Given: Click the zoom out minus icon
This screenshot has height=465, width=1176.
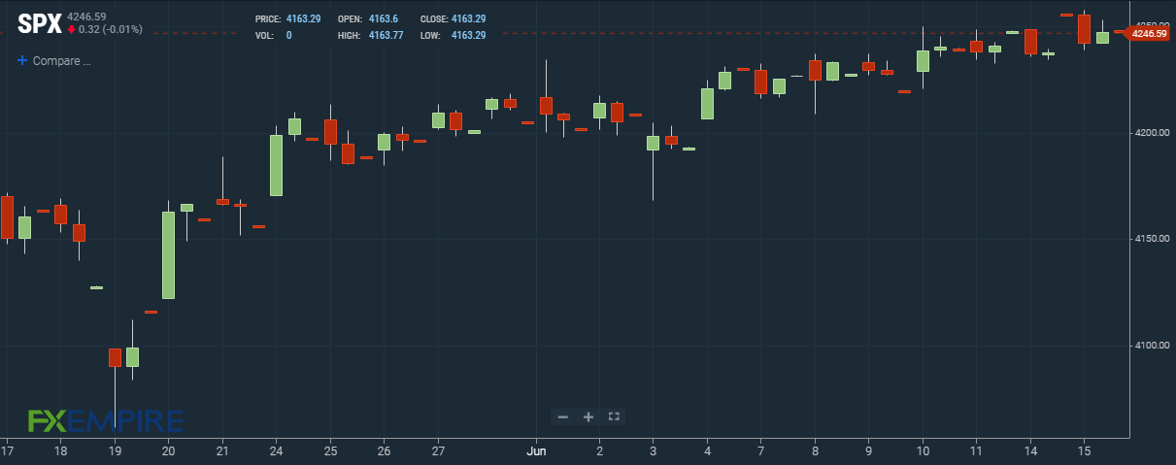Looking at the screenshot, I should click(563, 416).
